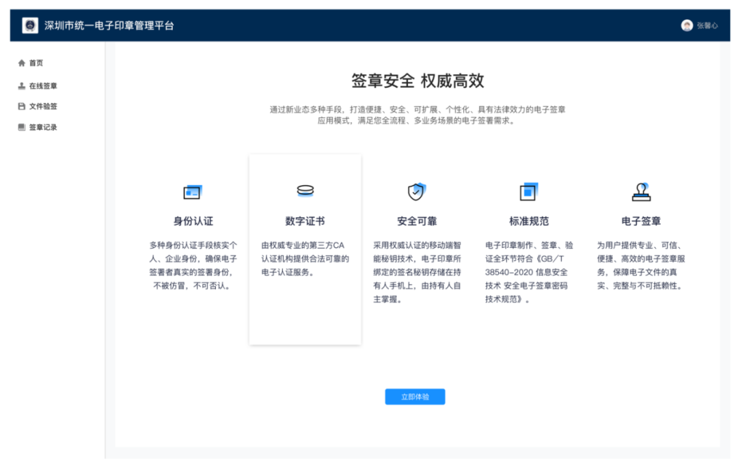Image resolution: width=738 pixels, height=465 pixels.
Task: Click description mentioning GB/T 38540-2020
Action: 529,272
